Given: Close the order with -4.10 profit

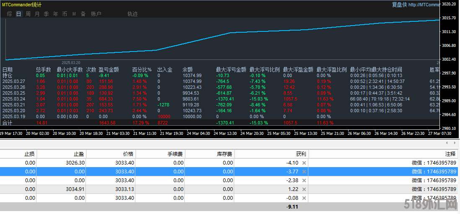Looking at the screenshot, I should pyautogui.click(x=304, y=163).
